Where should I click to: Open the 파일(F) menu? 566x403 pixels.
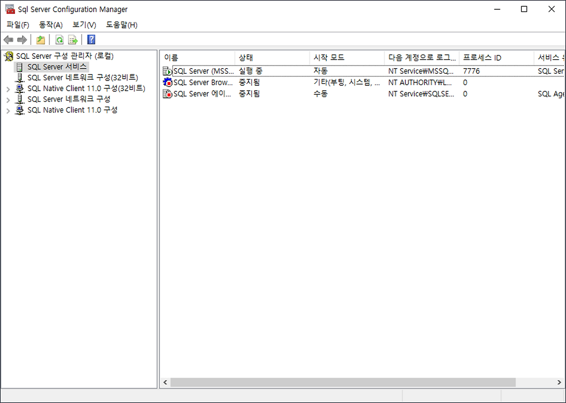(17, 25)
